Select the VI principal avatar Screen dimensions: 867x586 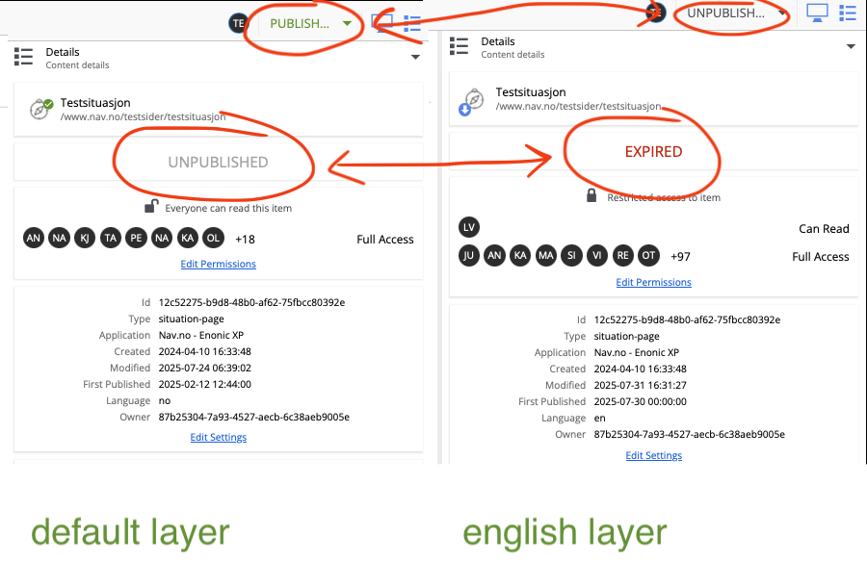(x=597, y=255)
